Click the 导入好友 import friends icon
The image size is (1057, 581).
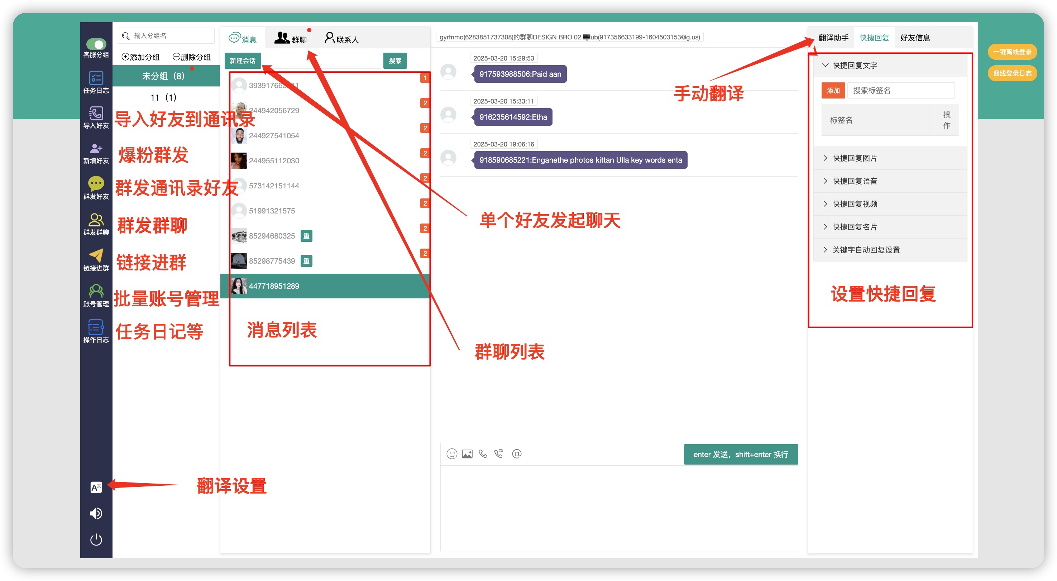coord(96,113)
